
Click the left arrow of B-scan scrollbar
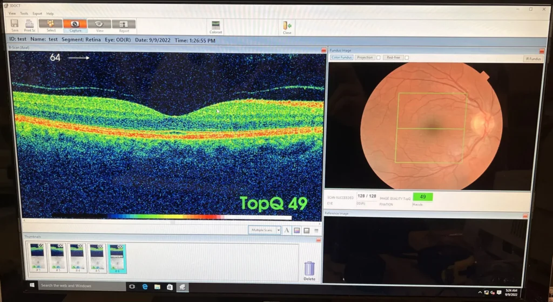coord(24,221)
